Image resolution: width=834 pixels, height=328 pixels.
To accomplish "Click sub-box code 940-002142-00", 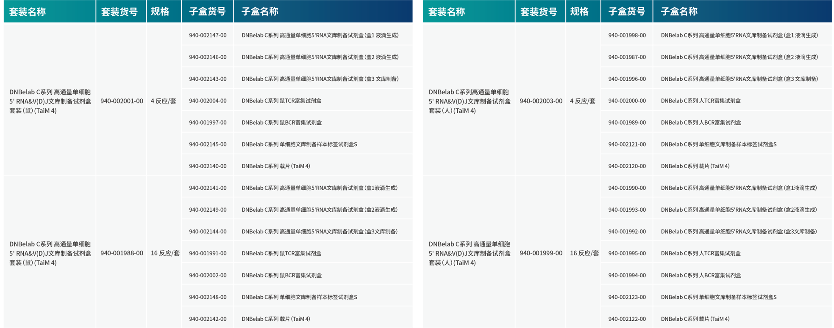I will coord(208,319).
